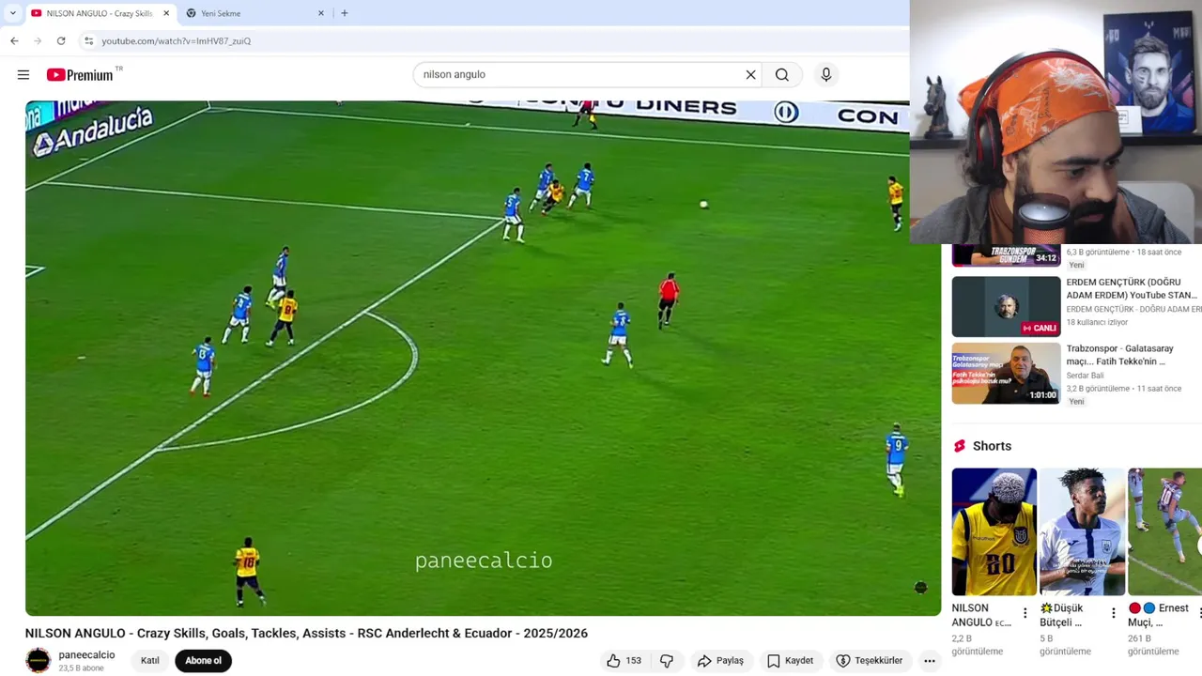This screenshot has height=676, width=1202.
Task: Click the magnifier search button
Action: click(x=782, y=75)
